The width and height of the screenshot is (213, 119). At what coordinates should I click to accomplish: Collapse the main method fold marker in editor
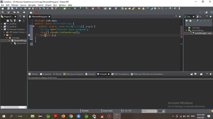tap(34, 26)
